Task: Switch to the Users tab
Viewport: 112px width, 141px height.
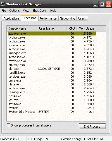Action: (x=82, y=18)
